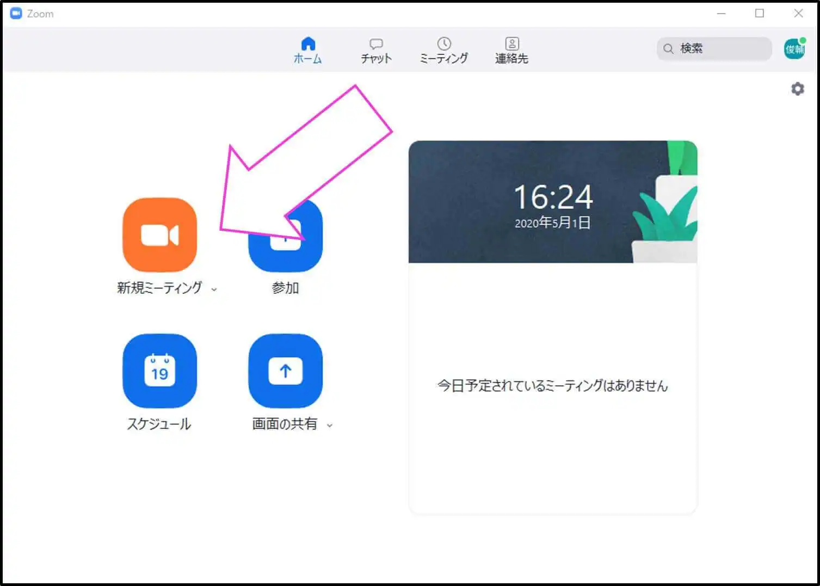Click the Zoom logo in title bar
The image size is (820, 586).
coord(16,14)
